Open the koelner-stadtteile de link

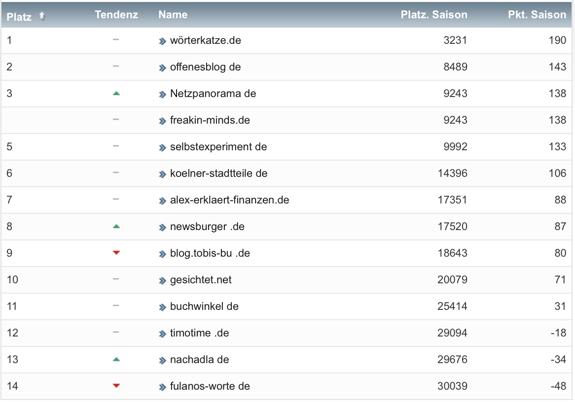[218, 173]
